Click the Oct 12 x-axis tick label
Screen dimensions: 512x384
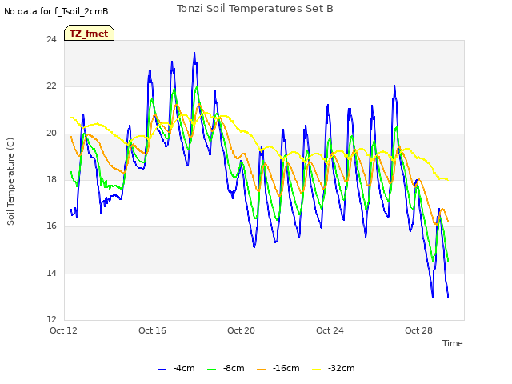click(x=63, y=330)
